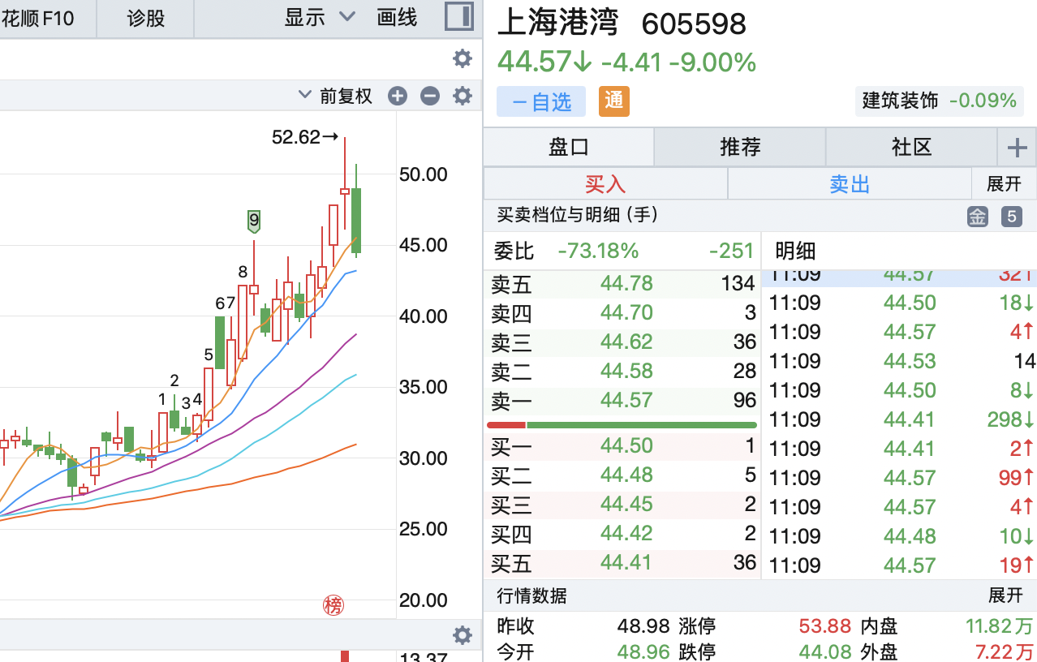This screenshot has width=1037, height=662.
Task: Click the plus zoom-in chart icon
Action: [398, 97]
